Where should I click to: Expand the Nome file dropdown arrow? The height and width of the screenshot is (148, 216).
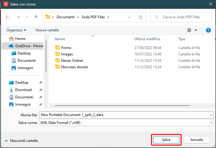pyautogui.click(x=211, y=115)
